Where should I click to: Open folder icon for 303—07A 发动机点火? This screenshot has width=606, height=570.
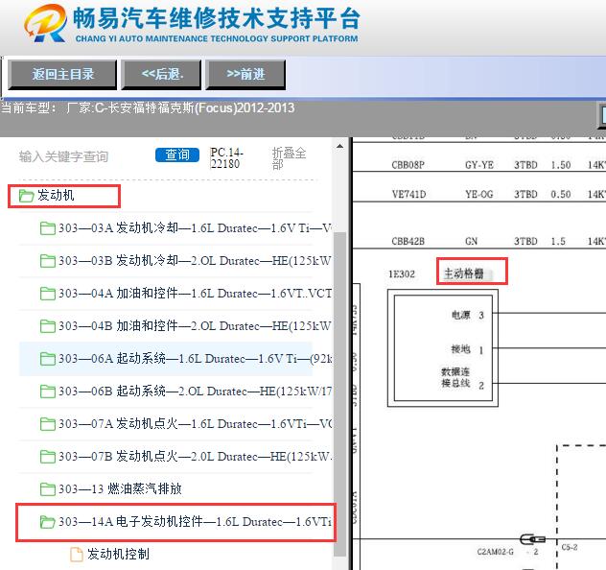(x=48, y=424)
